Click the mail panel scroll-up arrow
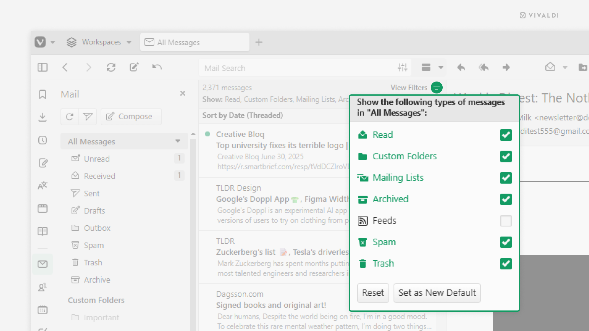 tap(193, 134)
